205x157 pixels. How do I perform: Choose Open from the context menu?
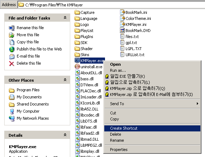point(152,64)
